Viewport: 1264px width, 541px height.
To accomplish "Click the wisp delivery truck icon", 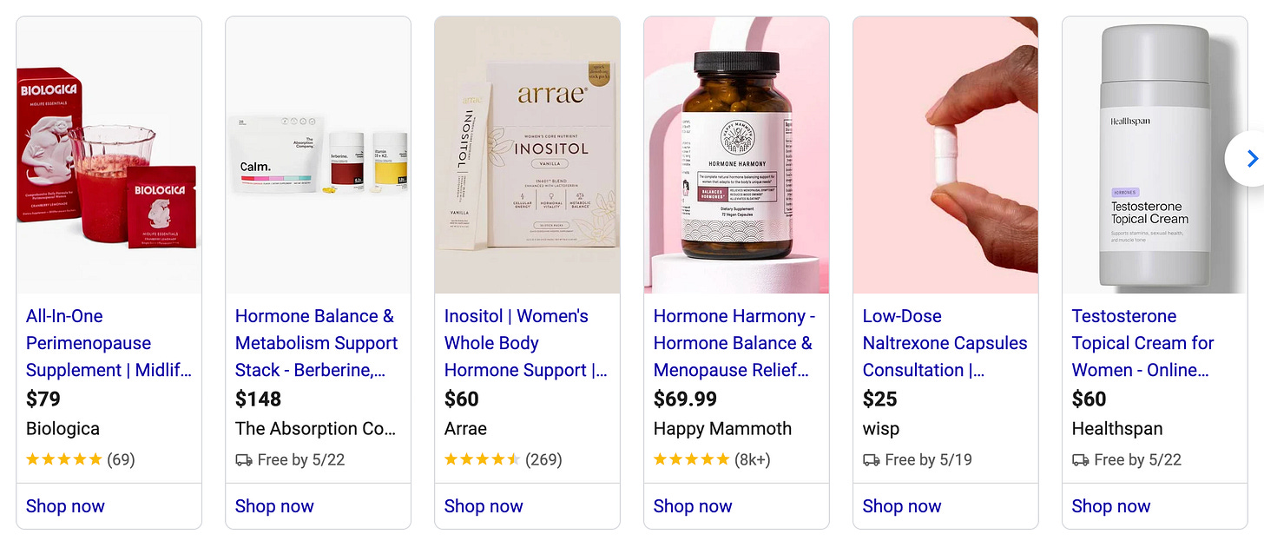I will point(872,459).
